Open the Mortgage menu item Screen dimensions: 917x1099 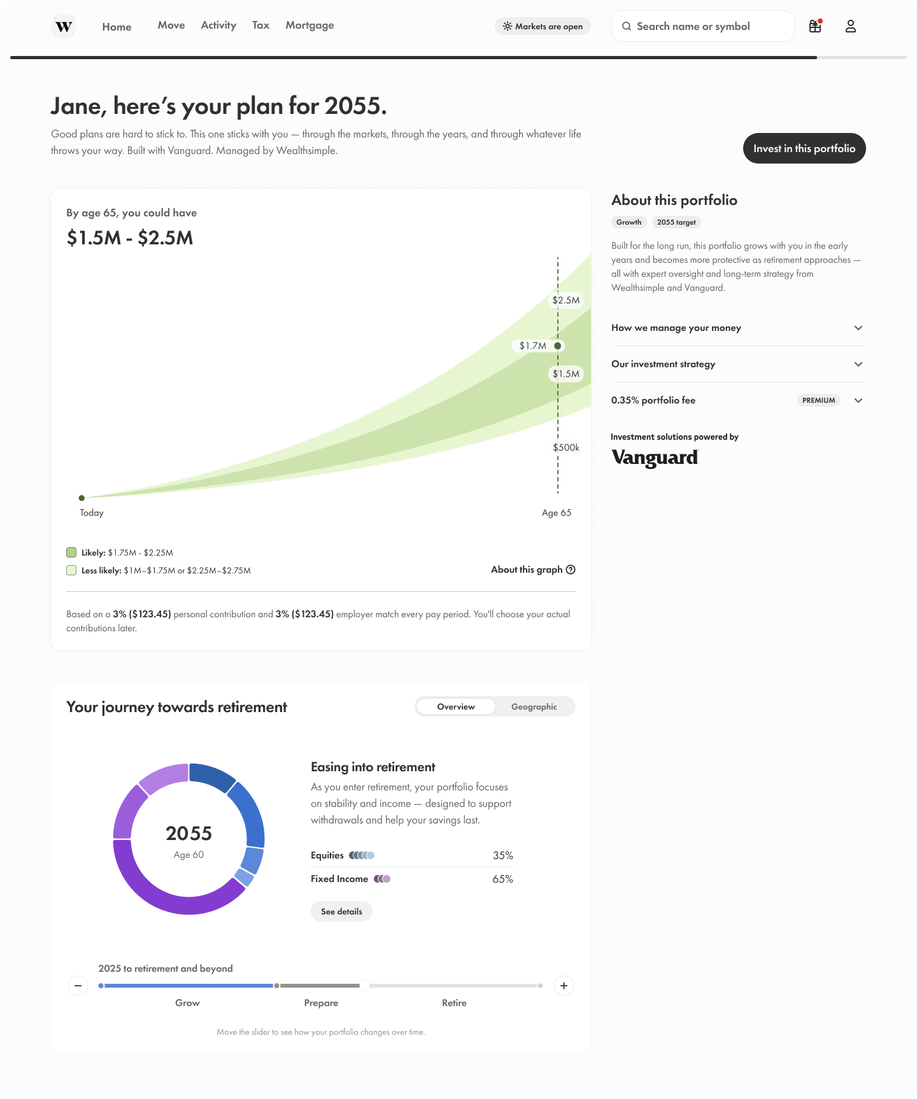(309, 25)
